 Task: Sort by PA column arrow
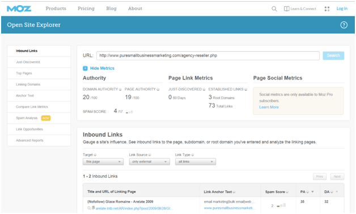313,192
